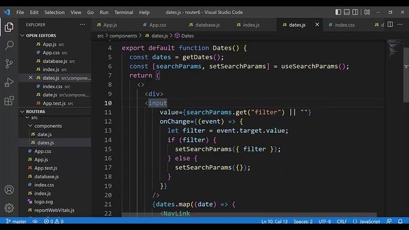Screen dimensions: 409x230
Task: Change Spaces: 2 indentation setting
Action: click(303, 222)
